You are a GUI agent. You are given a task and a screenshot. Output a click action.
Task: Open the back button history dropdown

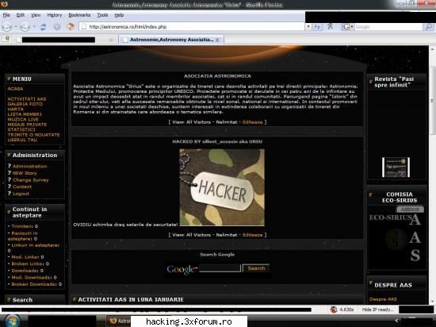coord(16,27)
